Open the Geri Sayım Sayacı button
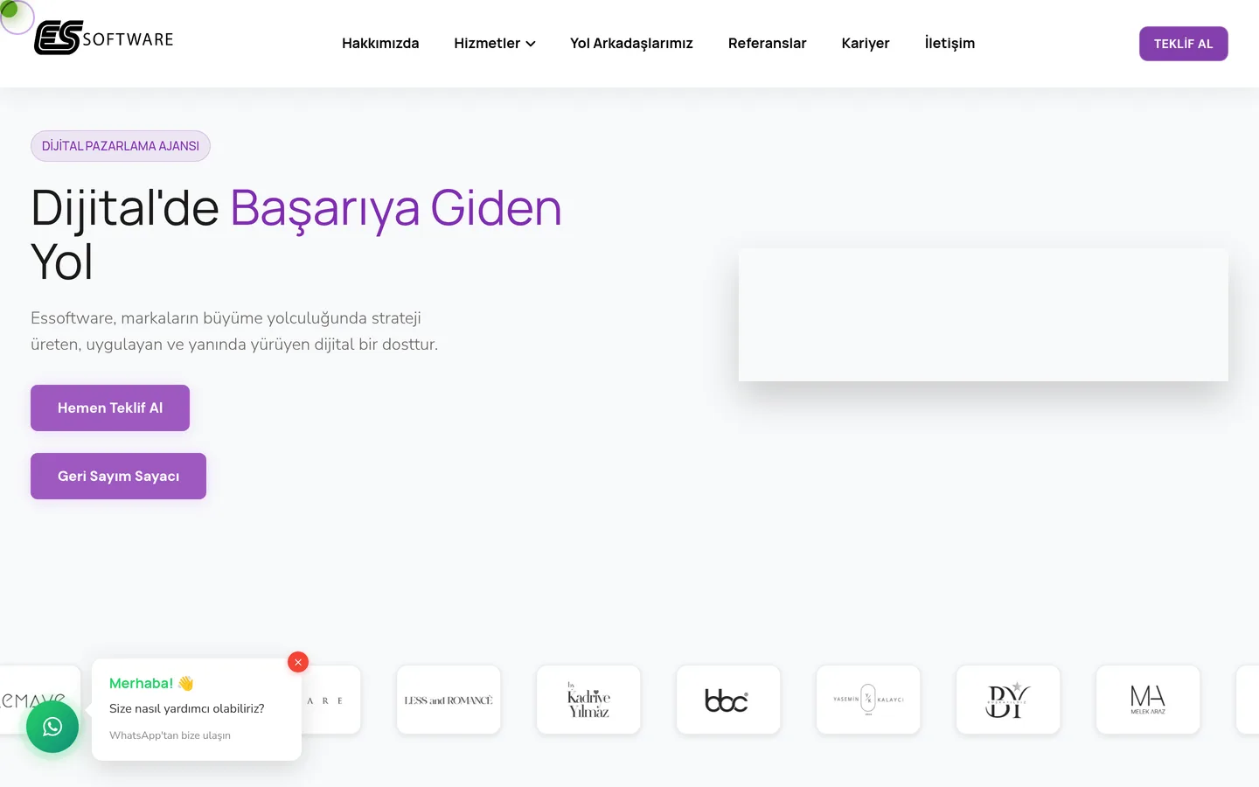The height and width of the screenshot is (787, 1259). coord(118,476)
